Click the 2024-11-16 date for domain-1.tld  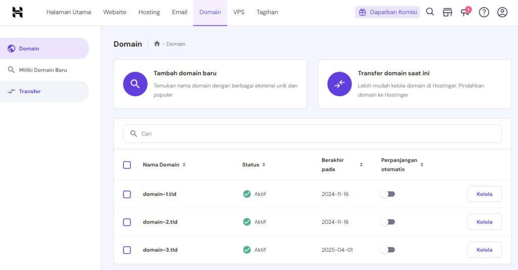(335, 194)
